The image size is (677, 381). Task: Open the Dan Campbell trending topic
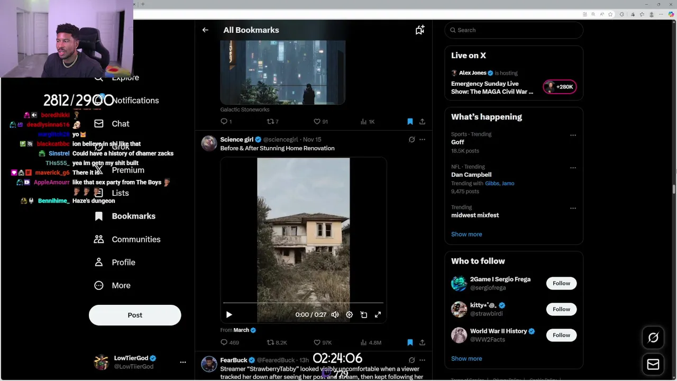click(471, 175)
